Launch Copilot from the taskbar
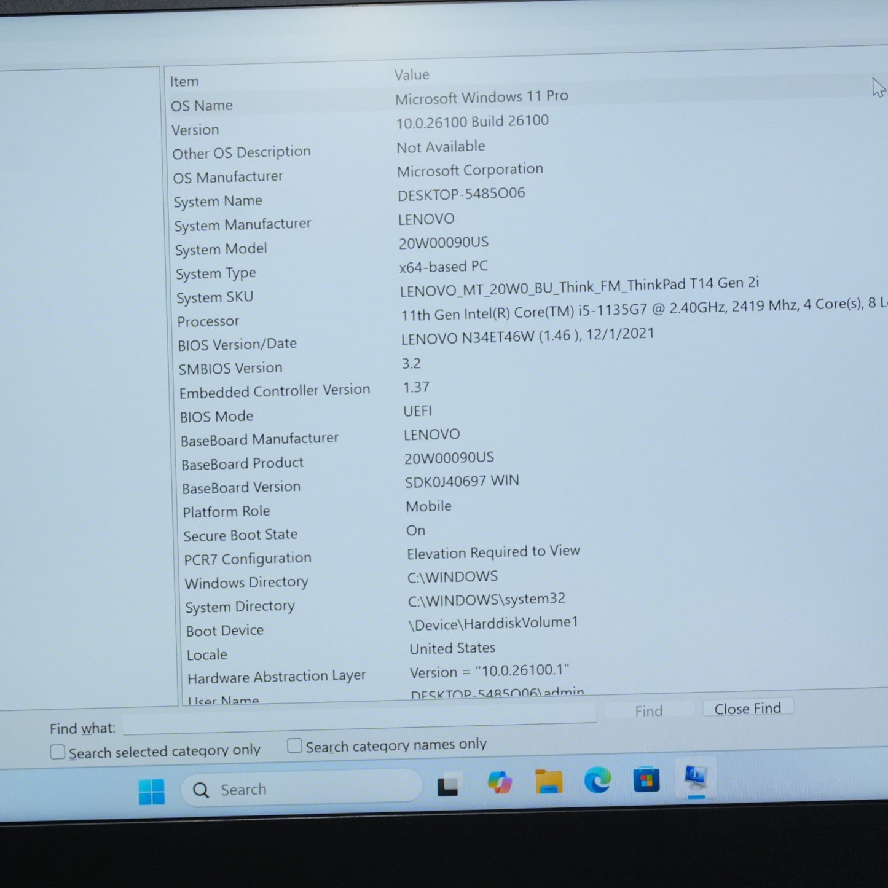Viewport: 888px width, 888px height. point(500,783)
